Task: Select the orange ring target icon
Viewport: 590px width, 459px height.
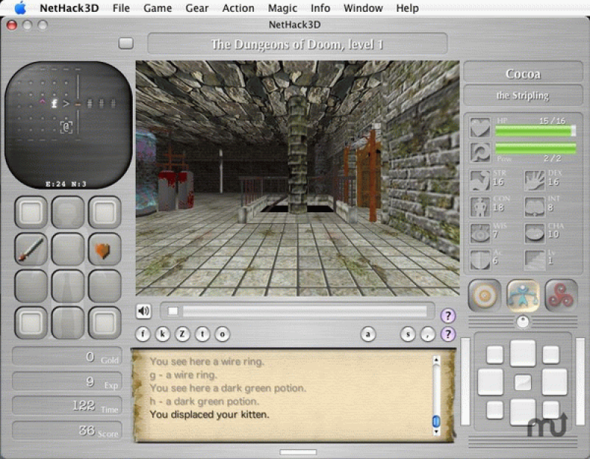Action: click(485, 295)
